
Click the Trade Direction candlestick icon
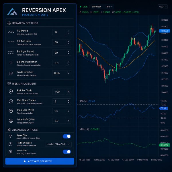tap(11, 73)
